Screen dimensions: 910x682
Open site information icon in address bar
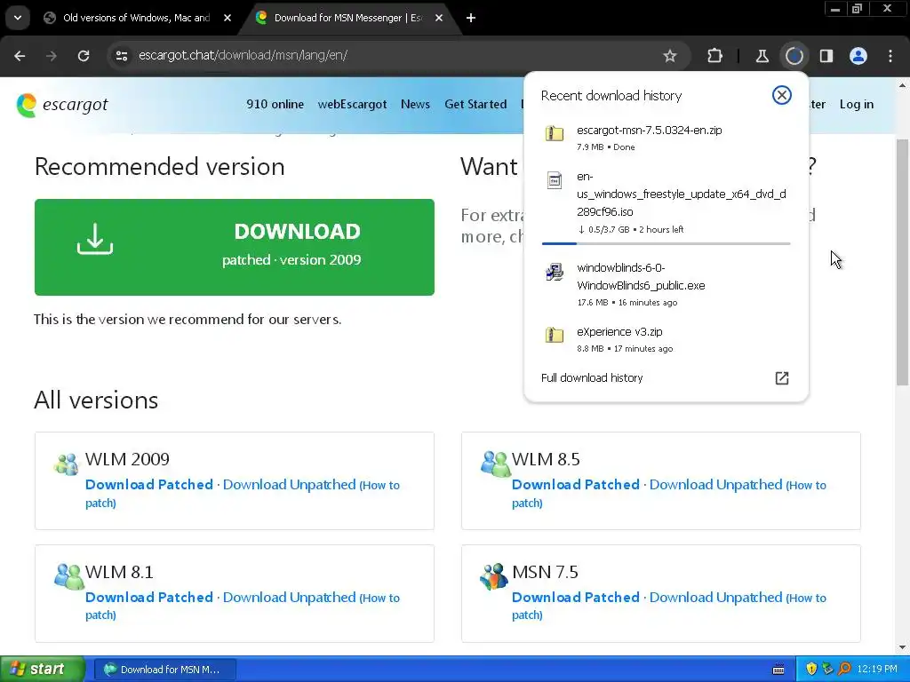coord(122,56)
